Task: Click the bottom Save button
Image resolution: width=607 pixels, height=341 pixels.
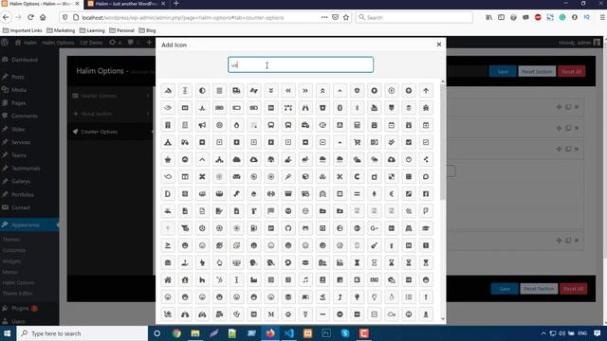Action: (505, 289)
